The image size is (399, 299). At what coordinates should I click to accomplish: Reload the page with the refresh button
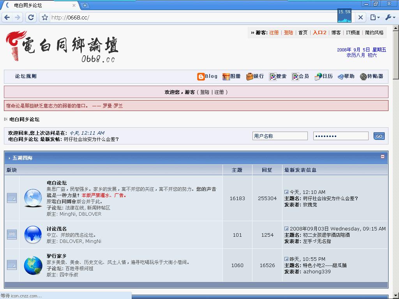pyautogui.click(x=31, y=18)
